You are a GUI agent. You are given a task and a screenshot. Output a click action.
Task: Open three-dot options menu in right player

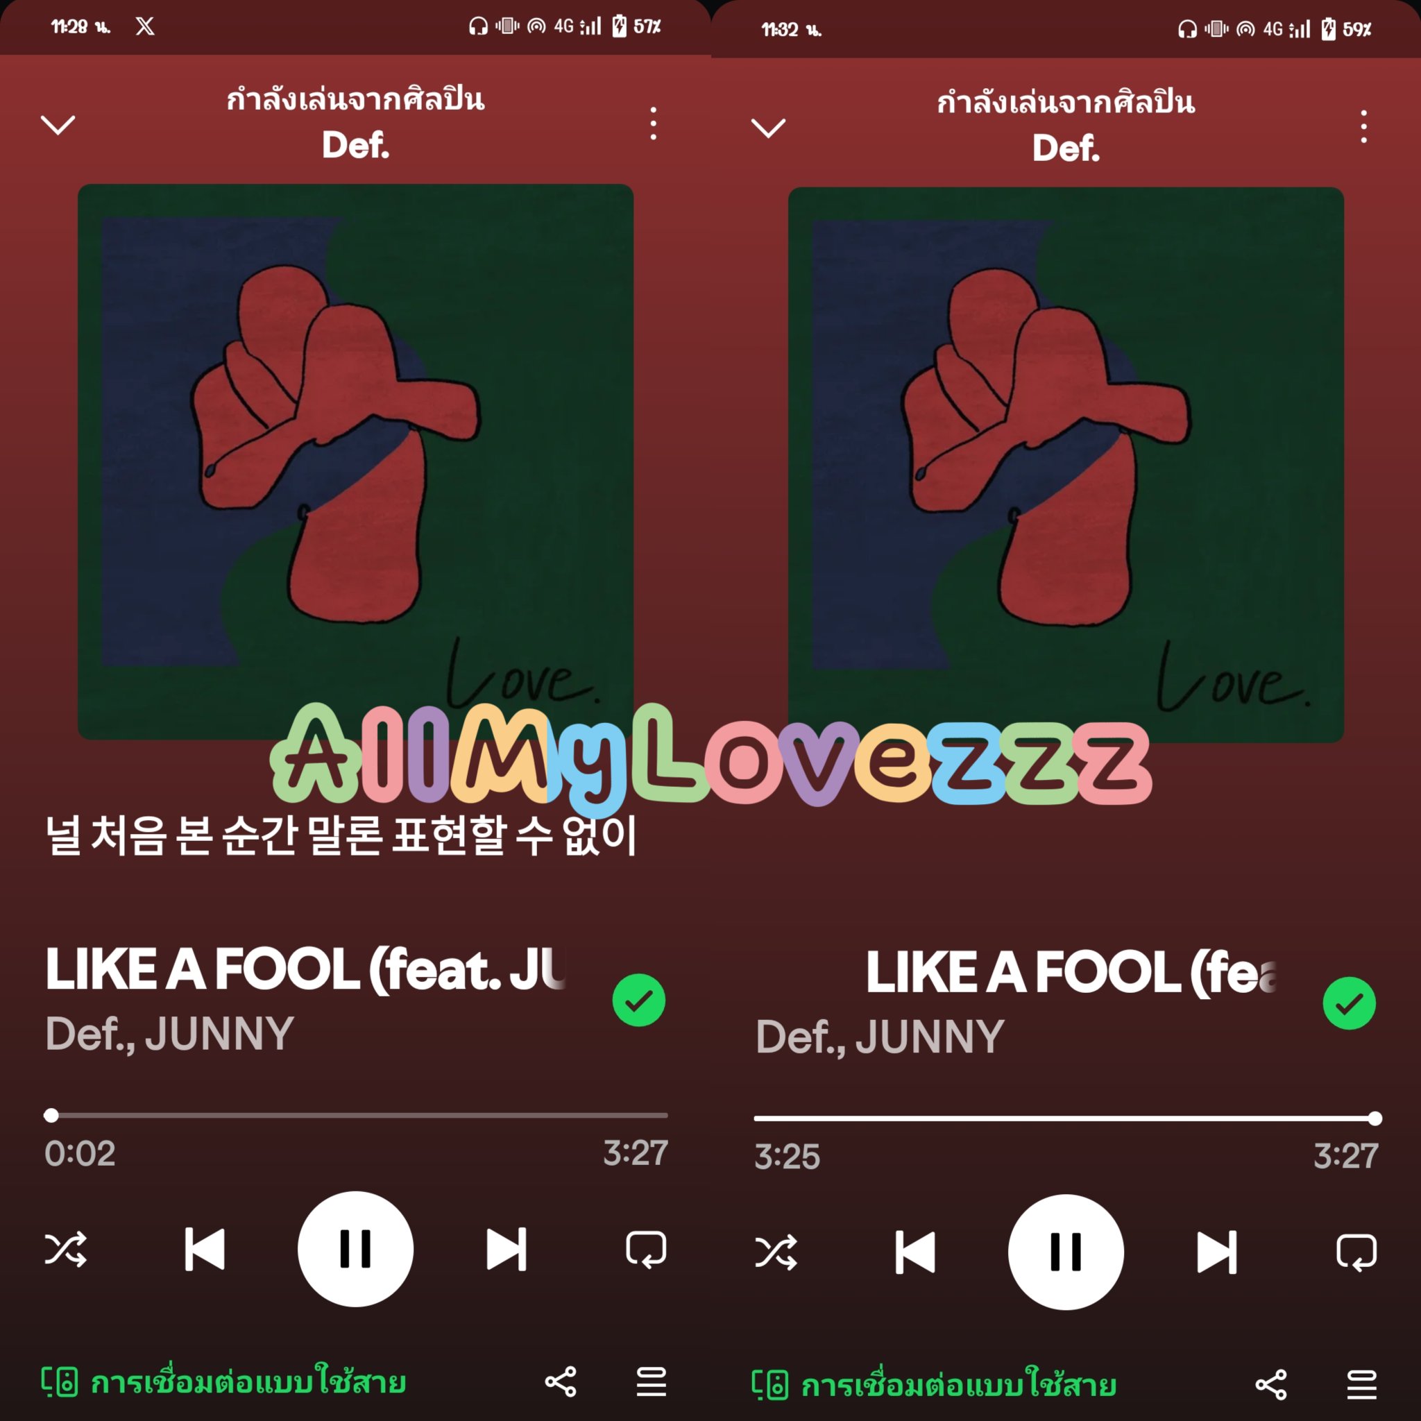[1363, 126]
